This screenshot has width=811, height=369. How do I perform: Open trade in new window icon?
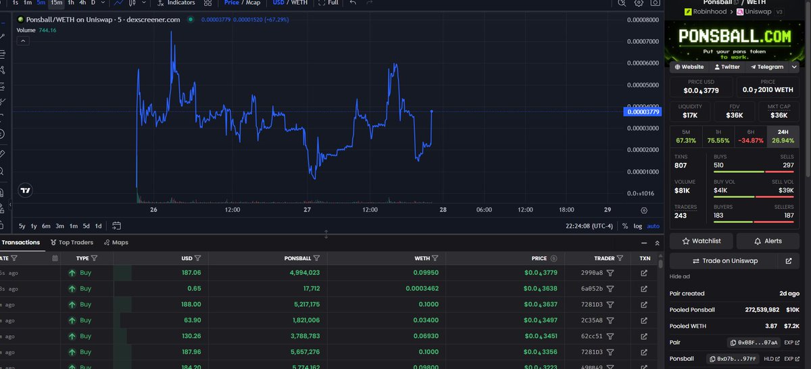pos(789,261)
